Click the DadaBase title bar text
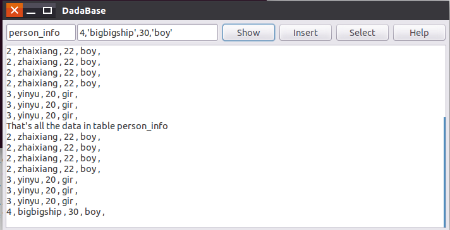Image resolution: width=450 pixels, height=230 pixels. click(x=84, y=11)
